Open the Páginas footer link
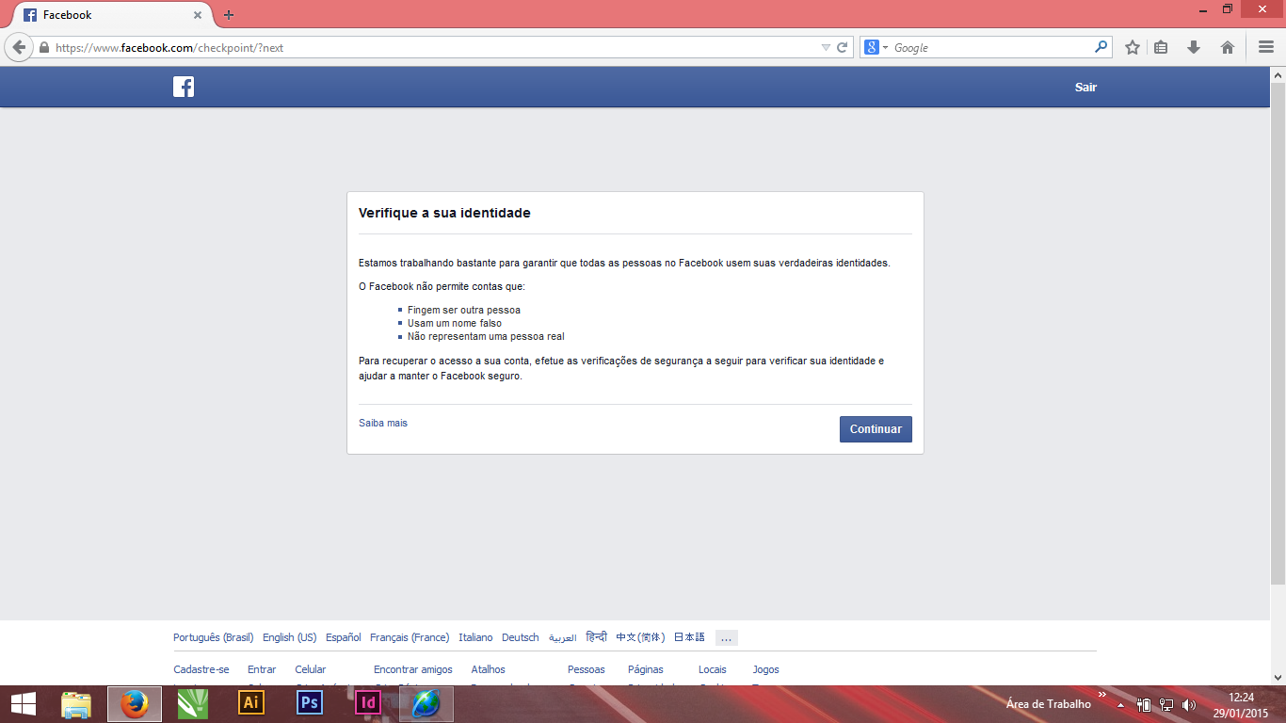Image resolution: width=1286 pixels, height=723 pixels. (646, 669)
